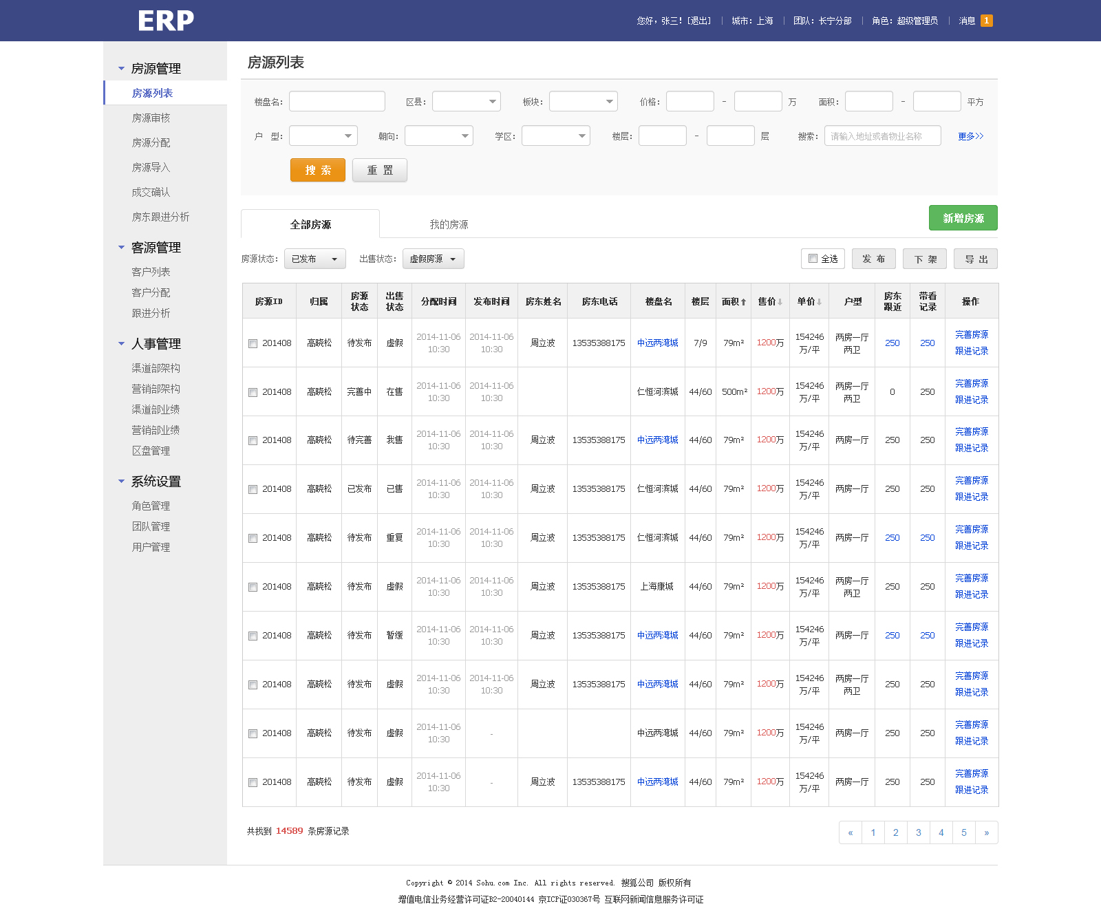1101x915 pixels.
Task: Sort listings by 面积 column arrow
Action: pos(743,301)
